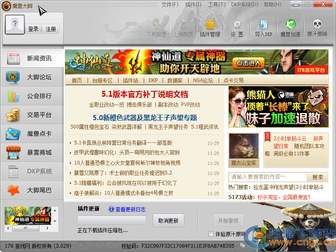Screen dimensions: 336x252
Task: Switch to 台服专区 tab
Action: [102, 80]
